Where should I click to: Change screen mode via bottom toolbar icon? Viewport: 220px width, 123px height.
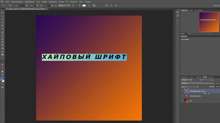2,87
